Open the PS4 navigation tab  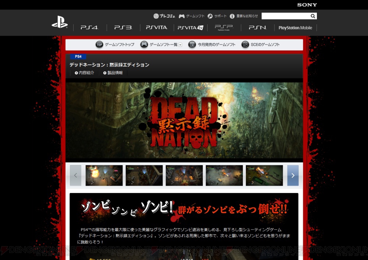[x=90, y=28]
